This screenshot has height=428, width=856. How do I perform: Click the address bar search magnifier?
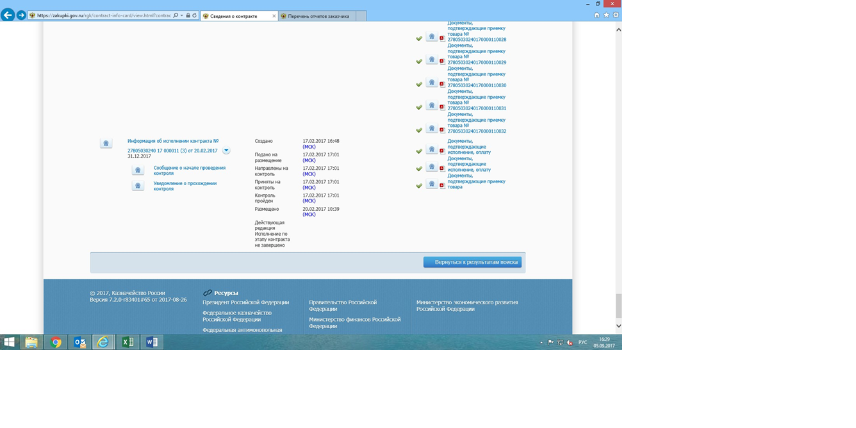tap(176, 15)
